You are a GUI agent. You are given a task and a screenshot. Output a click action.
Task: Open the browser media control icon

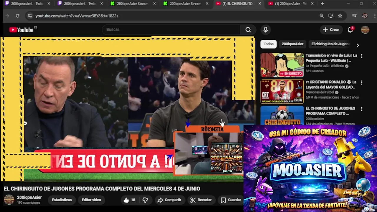354,16
